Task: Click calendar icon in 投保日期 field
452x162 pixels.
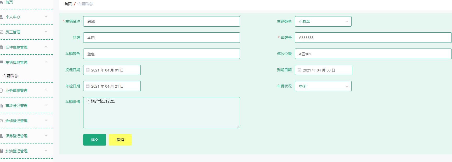Action: (88, 70)
